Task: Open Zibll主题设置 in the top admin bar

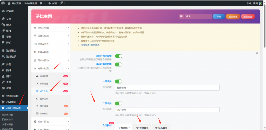Action: (x=30, y=3)
